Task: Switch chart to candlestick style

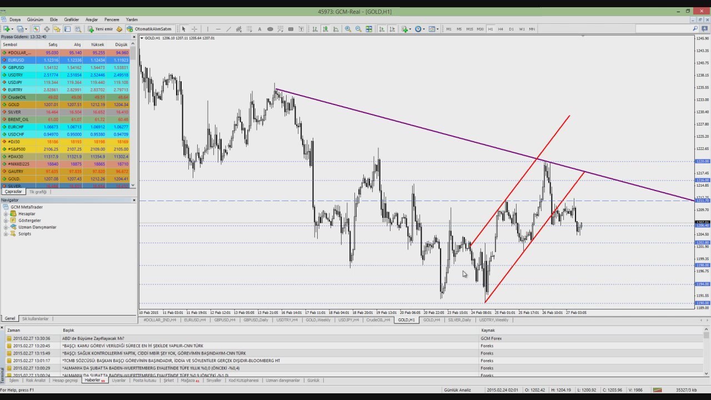Action: (x=325, y=29)
